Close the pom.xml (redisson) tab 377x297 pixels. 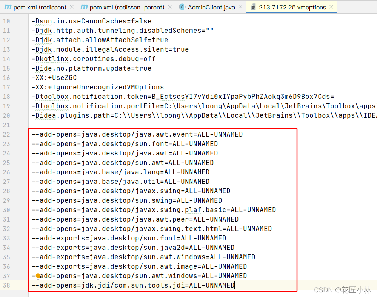pyautogui.click(x=72, y=7)
